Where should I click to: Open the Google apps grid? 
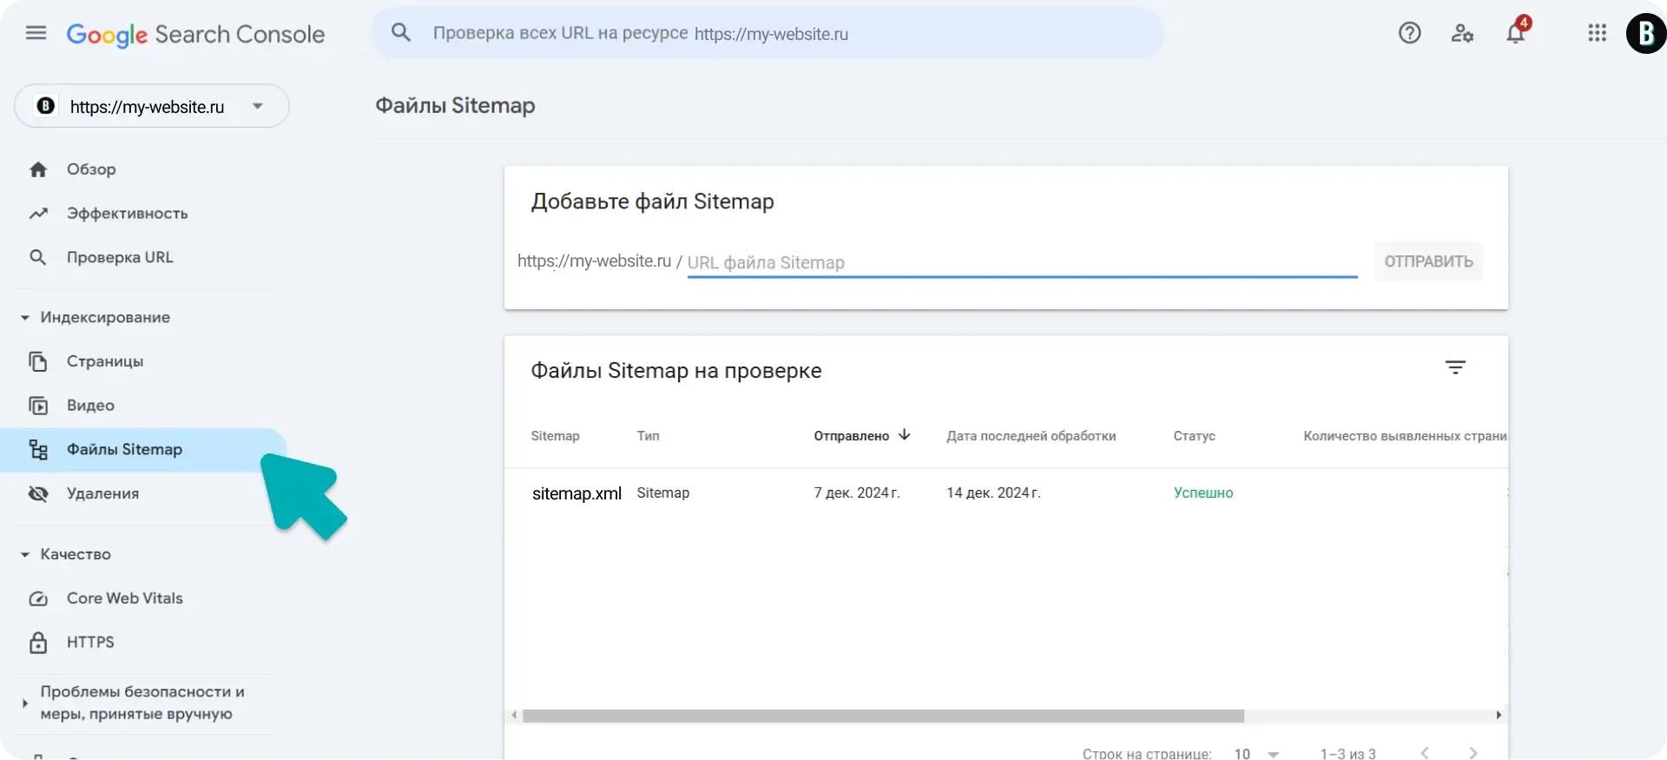(1597, 33)
